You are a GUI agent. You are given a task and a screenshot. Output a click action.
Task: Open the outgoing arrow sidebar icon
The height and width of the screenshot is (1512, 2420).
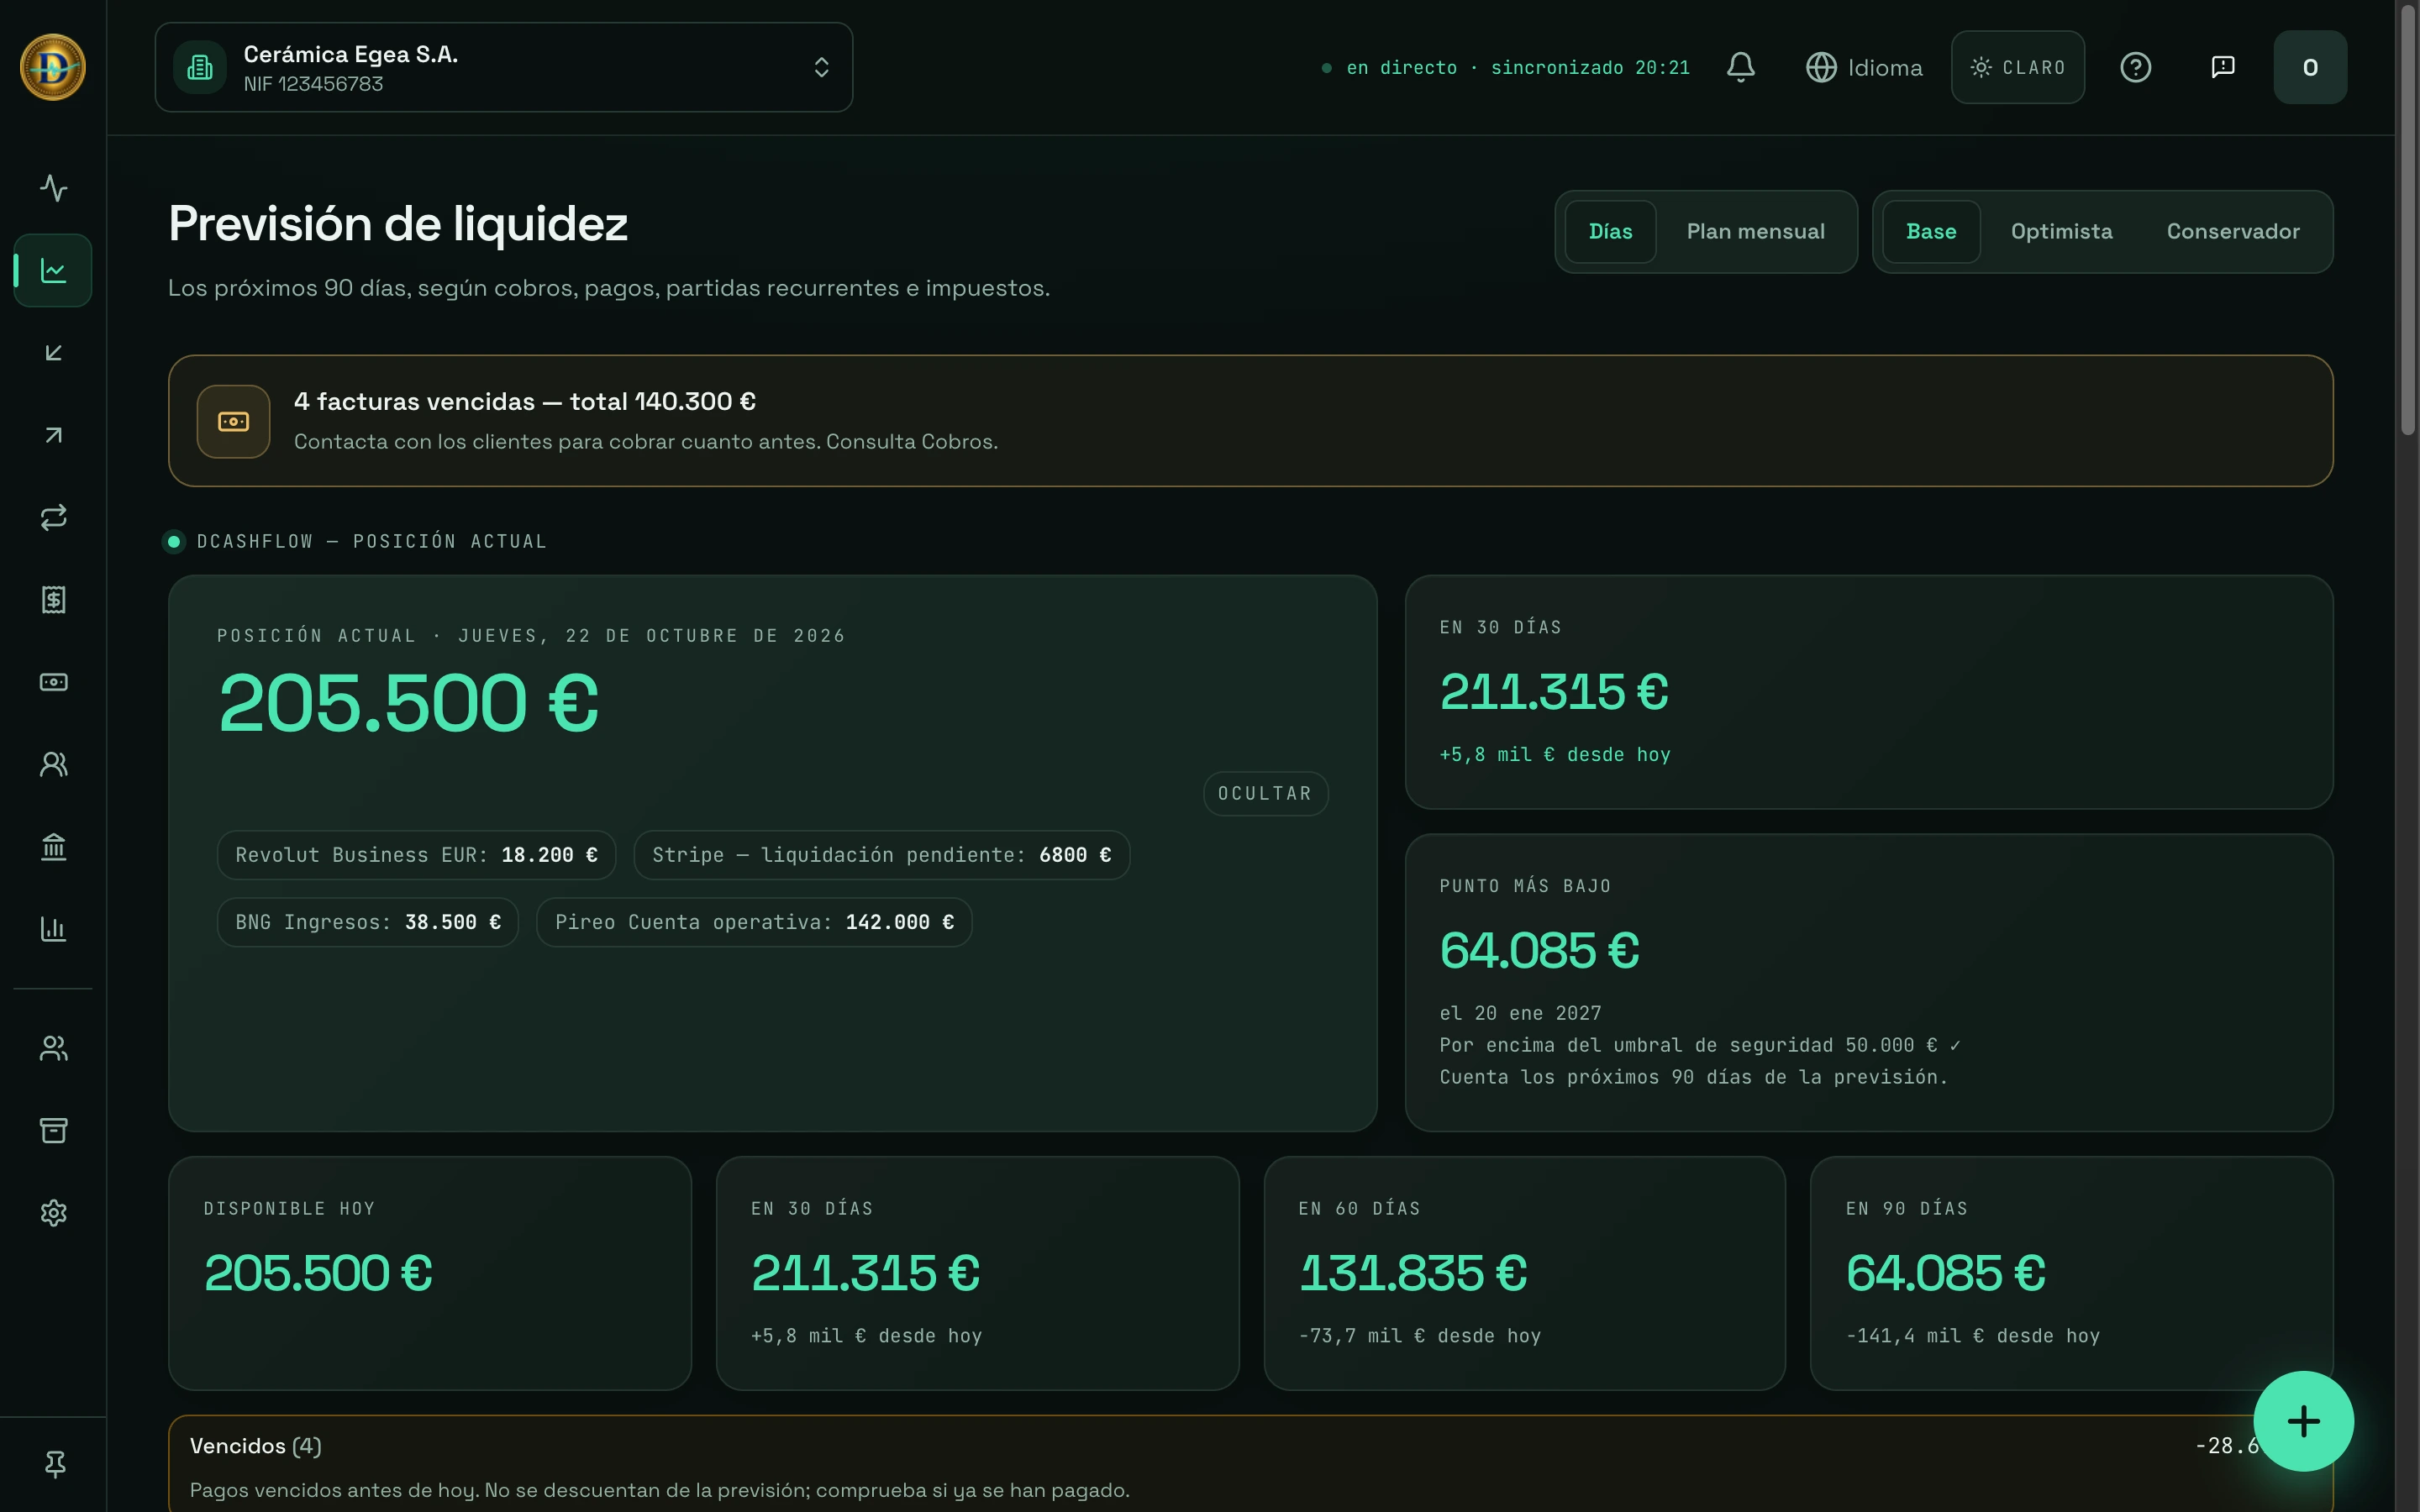pos(53,435)
